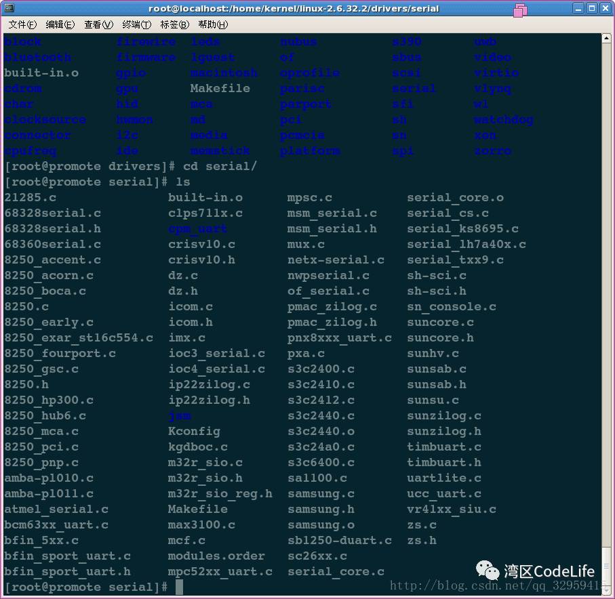Viewport: 615px width, 599px height.
Task: Click the terminal icon in title bar
Action: click(9, 8)
